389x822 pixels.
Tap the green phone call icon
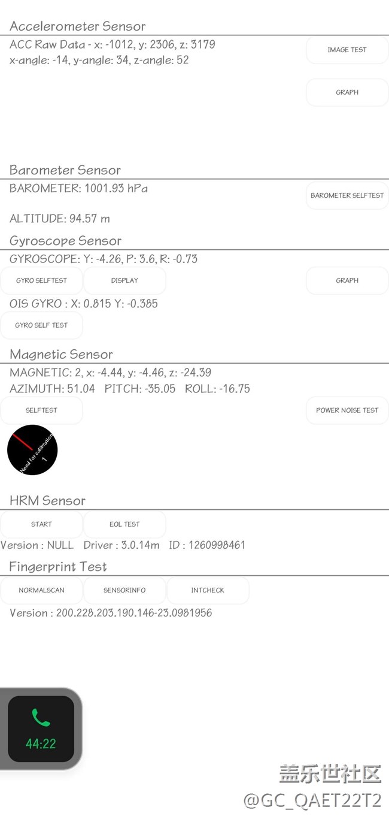(41, 717)
